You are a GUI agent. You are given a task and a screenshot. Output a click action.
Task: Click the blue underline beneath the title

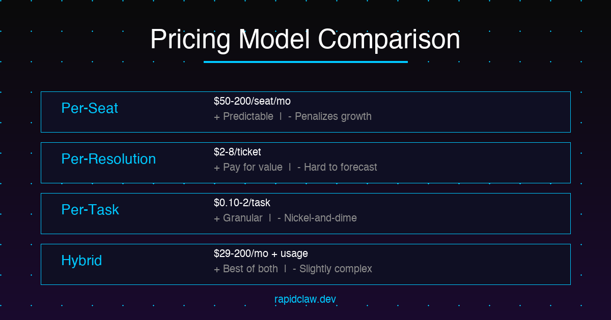[x=305, y=62]
